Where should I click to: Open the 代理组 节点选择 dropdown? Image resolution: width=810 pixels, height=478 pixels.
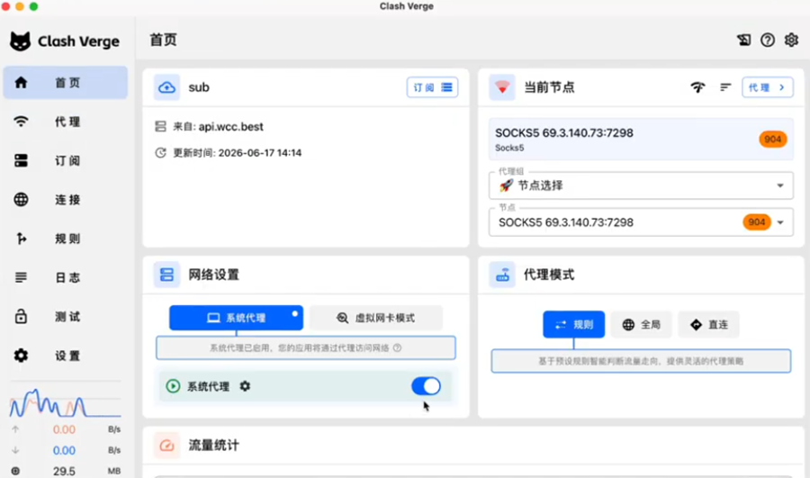click(x=641, y=185)
